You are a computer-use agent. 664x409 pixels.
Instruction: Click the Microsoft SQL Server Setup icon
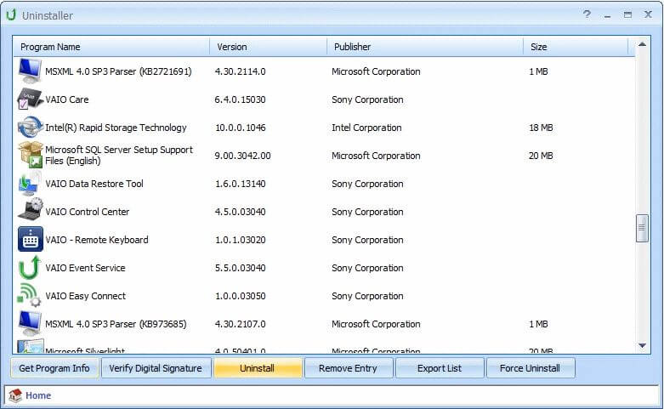tap(30, 156)
